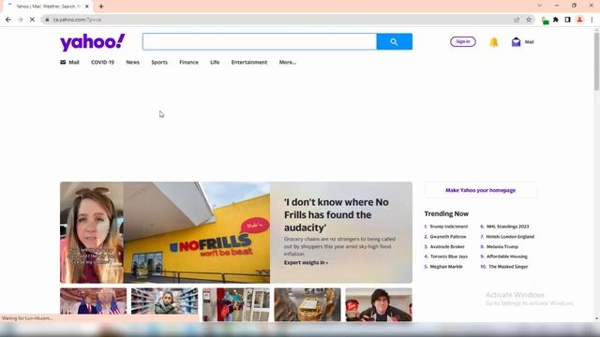The height and width of the screenshot is (337, 600).
Task: Click the page vertical scrollbar thumb
Action: point(596,62)
